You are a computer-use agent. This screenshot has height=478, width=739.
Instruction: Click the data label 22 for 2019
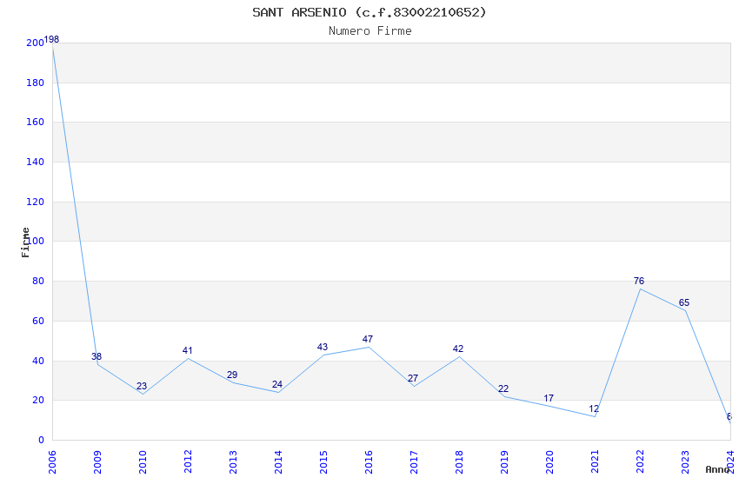[503, 389]
